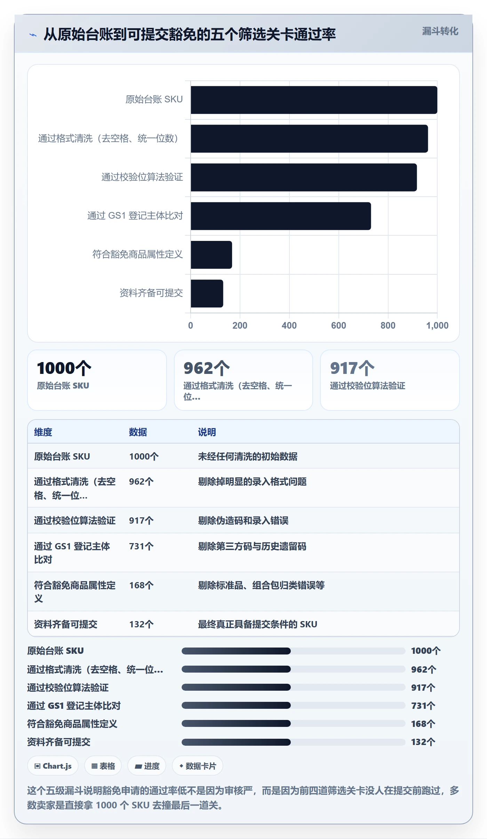Image resolution: width=487 pixels, height=839 pixels.
Task: Click the 原始台账 SKU bar in the chart
Action: click(314, 100)
